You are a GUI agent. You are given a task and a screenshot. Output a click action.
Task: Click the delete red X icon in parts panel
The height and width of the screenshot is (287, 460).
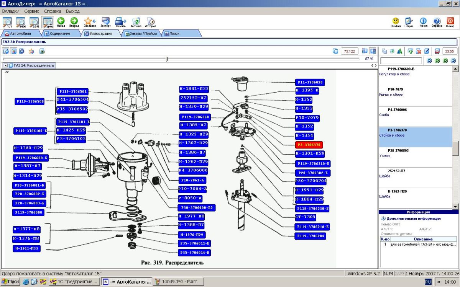tap(419, 51)
